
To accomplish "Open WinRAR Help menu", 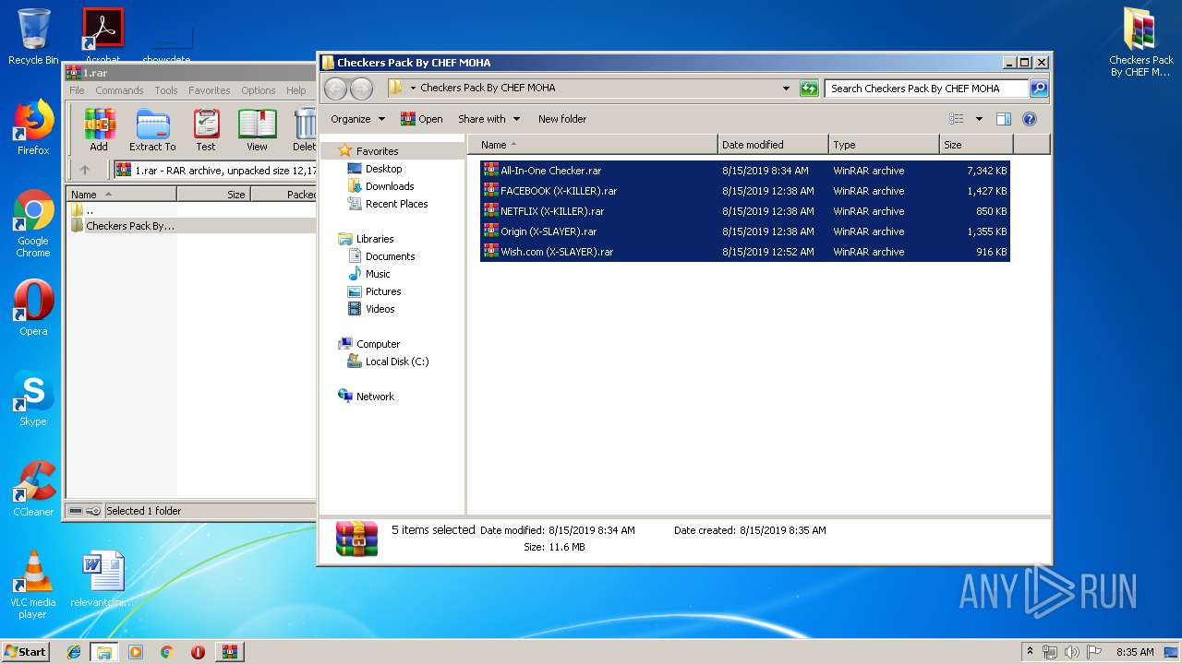I will click(295, 90).
